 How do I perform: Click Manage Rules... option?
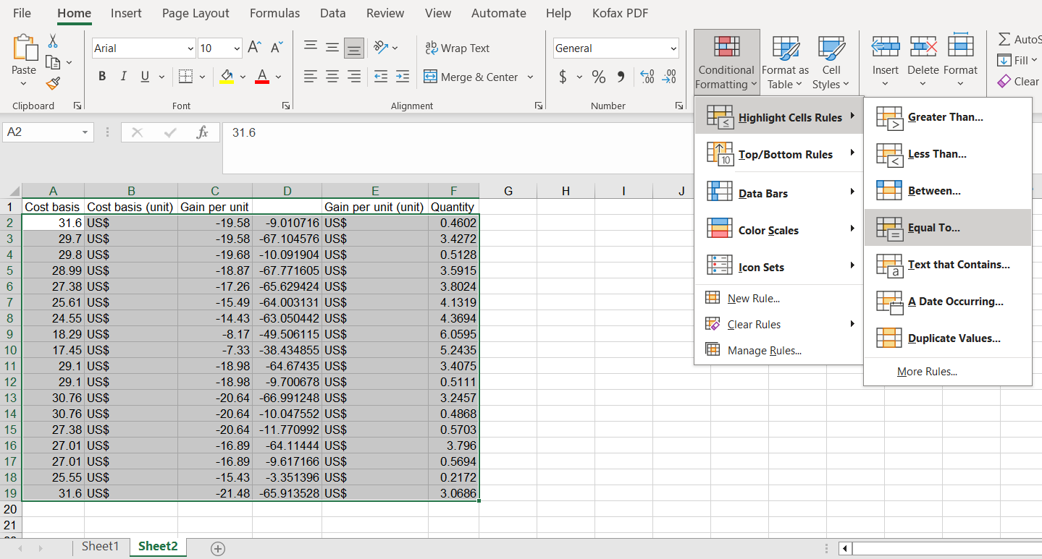click(779, 351)
